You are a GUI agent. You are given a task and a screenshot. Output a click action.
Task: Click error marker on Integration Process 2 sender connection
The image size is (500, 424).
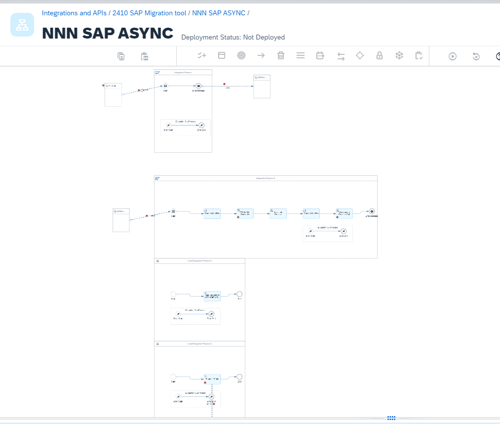point(147,216)
